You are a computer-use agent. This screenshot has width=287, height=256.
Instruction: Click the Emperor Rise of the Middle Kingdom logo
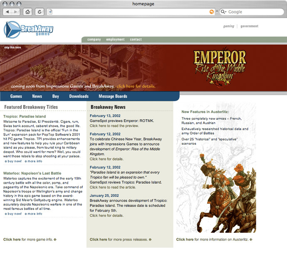pos(220,67)
